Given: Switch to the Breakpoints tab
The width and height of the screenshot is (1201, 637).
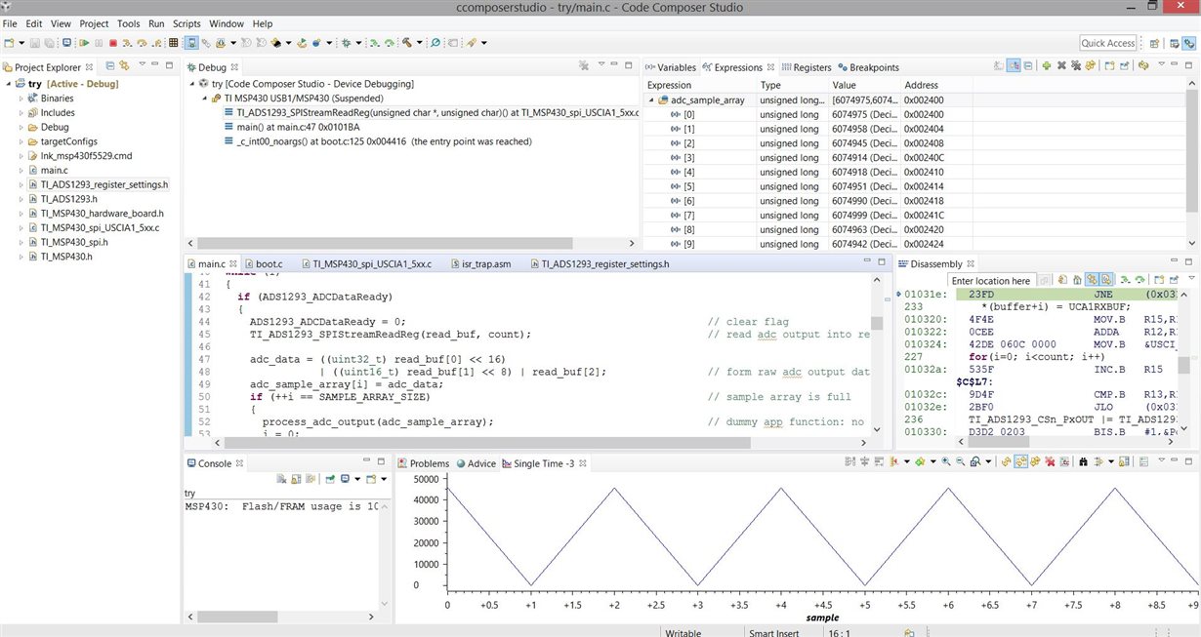Looking at the screenshot, I should pyautogui.click(x=868, y=67).
